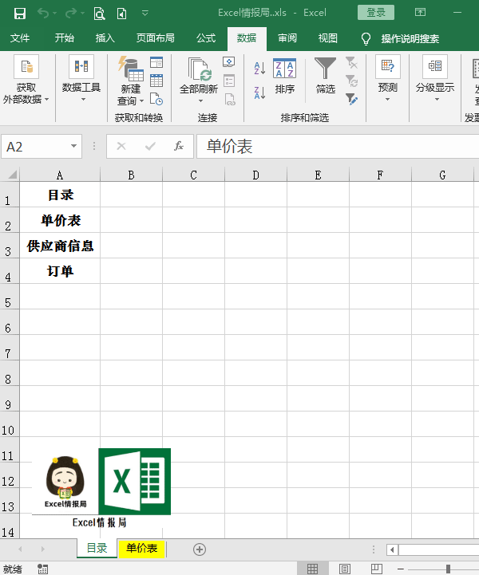Click the horizontal scrollbar left arrow

click(x=392, y=549)
